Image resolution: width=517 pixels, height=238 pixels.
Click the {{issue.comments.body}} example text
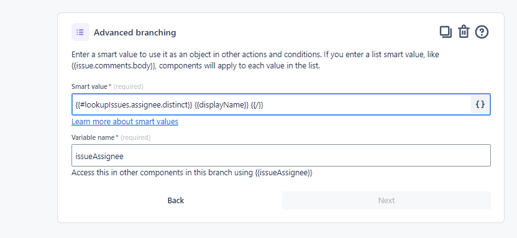pos(114,66)
